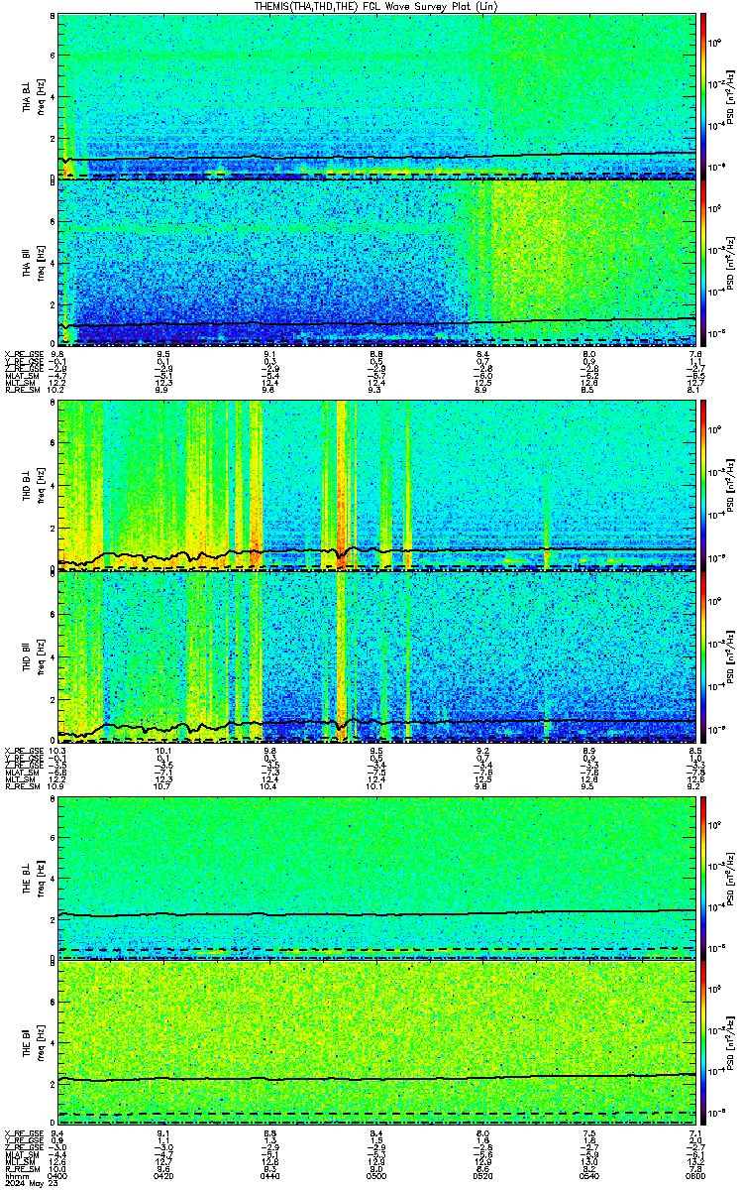The image size is (743, 1190).
Task: Click the 'THA B∥ freq [Hz]' axis label
Action: 33,263
